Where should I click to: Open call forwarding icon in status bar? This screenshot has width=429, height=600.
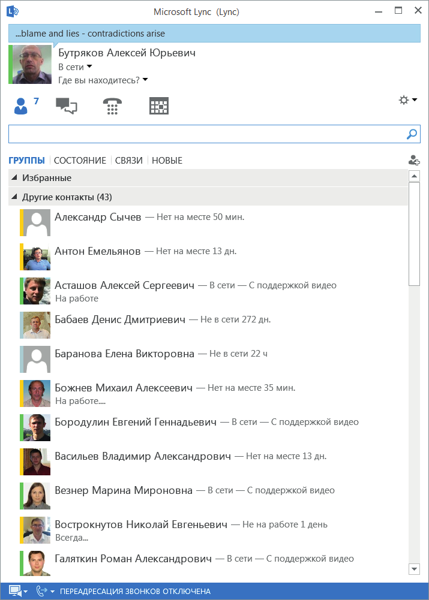[x=42, y=591]
